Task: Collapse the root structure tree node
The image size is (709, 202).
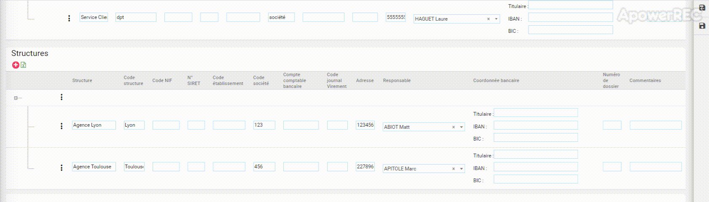Action: (16, 98)
